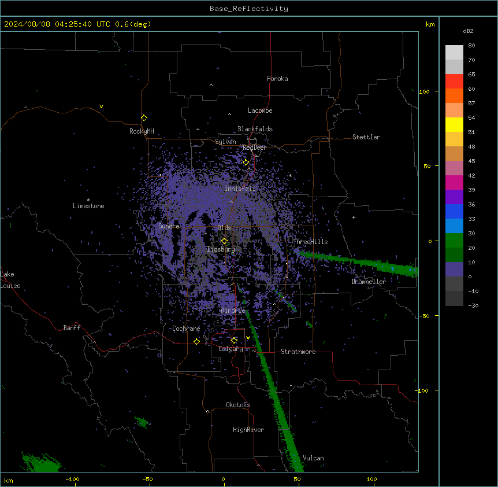Select the ThreeHills label
Viewport: 498px width, 487px height.
310,242
